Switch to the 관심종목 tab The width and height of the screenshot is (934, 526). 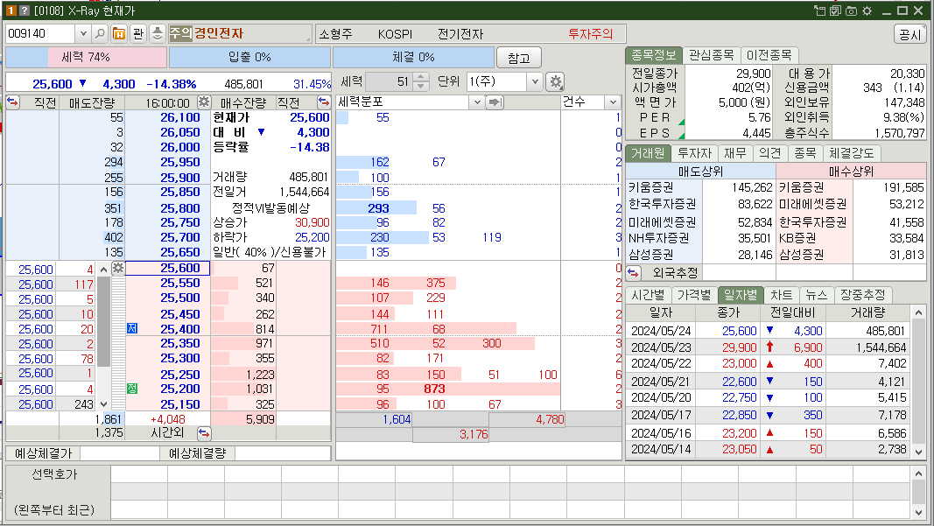711,55
